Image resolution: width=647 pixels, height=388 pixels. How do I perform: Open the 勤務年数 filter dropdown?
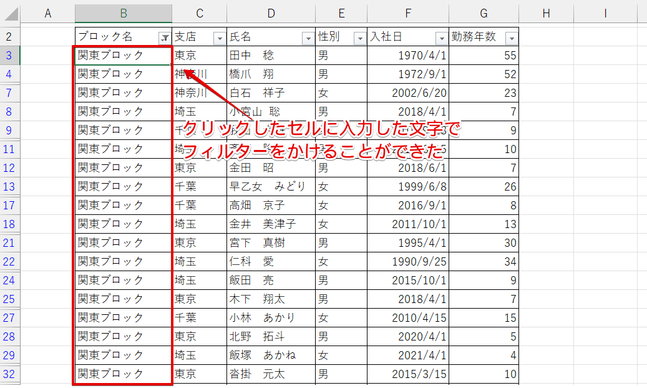click(512, 39)
